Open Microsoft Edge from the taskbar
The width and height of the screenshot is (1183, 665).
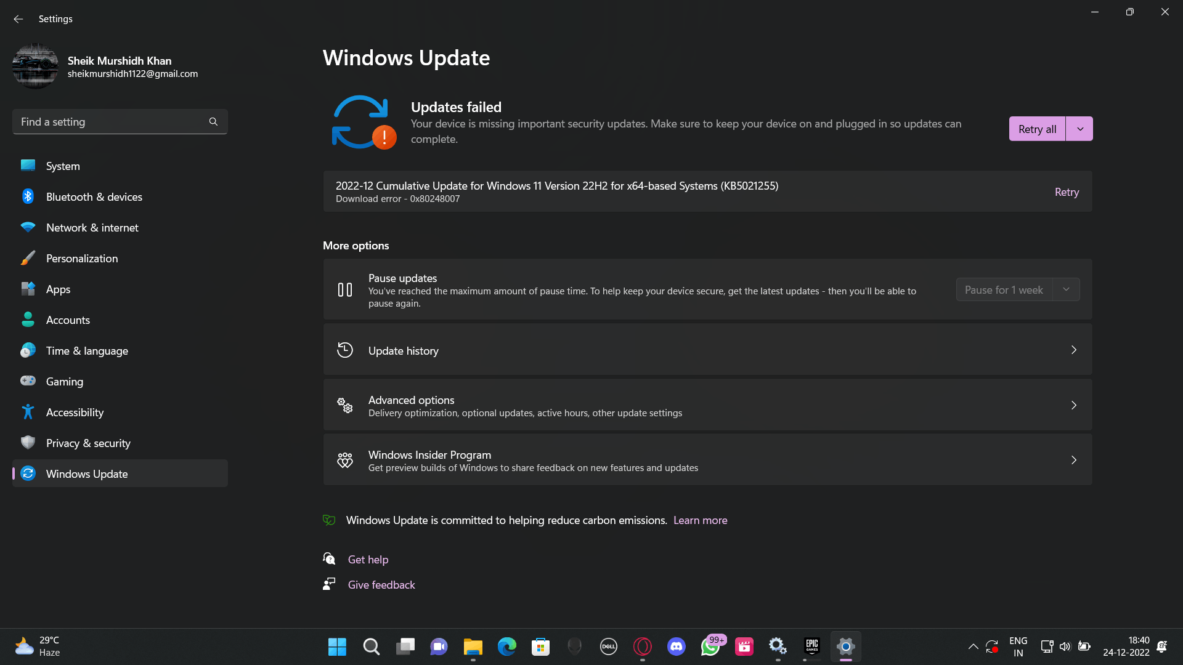coord(506,647)
